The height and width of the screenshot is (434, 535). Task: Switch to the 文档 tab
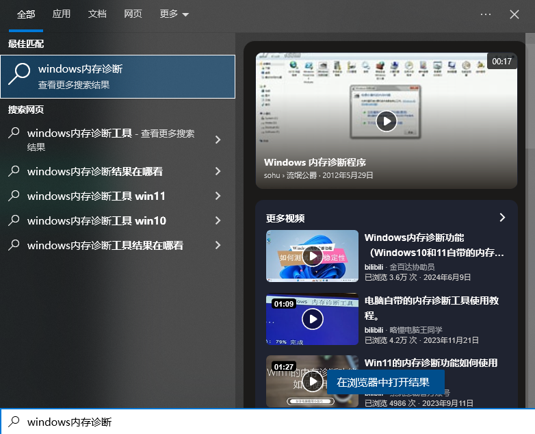[x=97, y=14]
